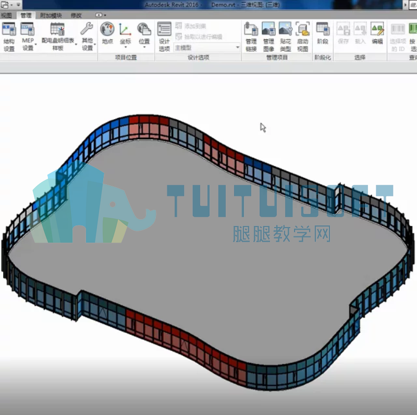Click the 位置 position icon
This screenshot has width=417, height=415.
coord(144,34)
